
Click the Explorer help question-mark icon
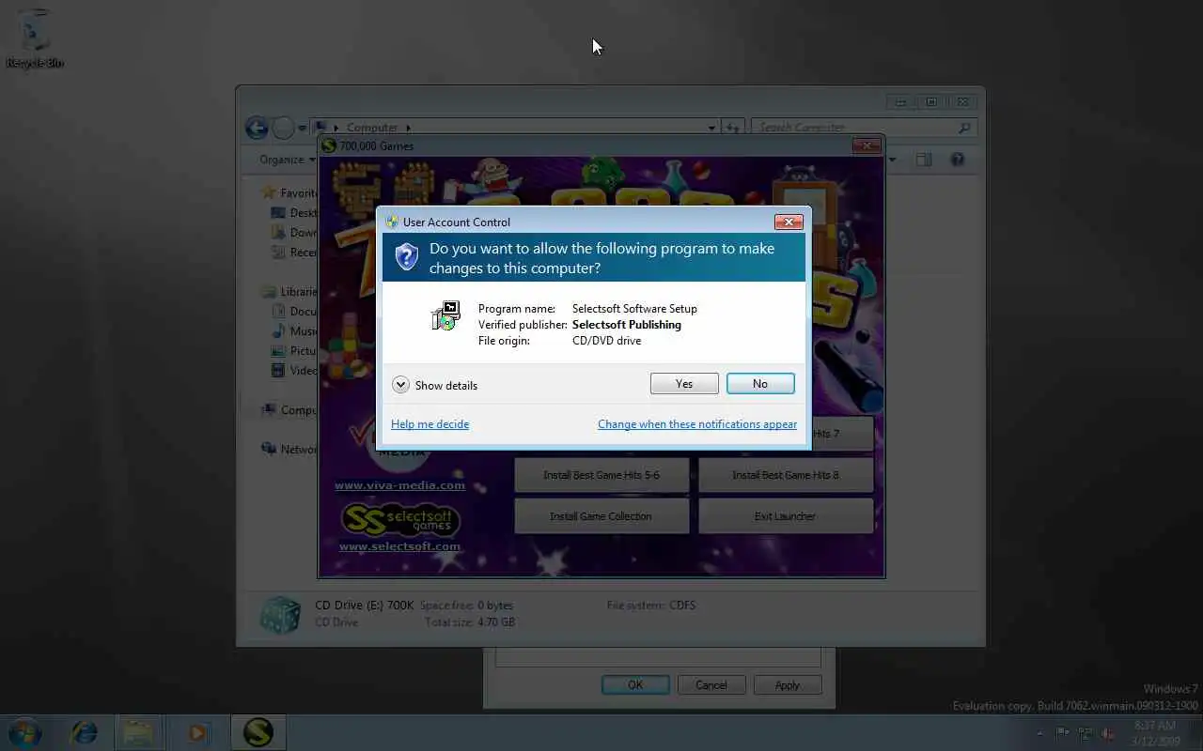pos(958,160)
